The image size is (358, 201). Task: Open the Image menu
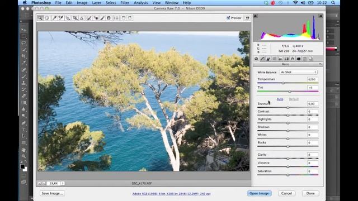click(82, 3)
